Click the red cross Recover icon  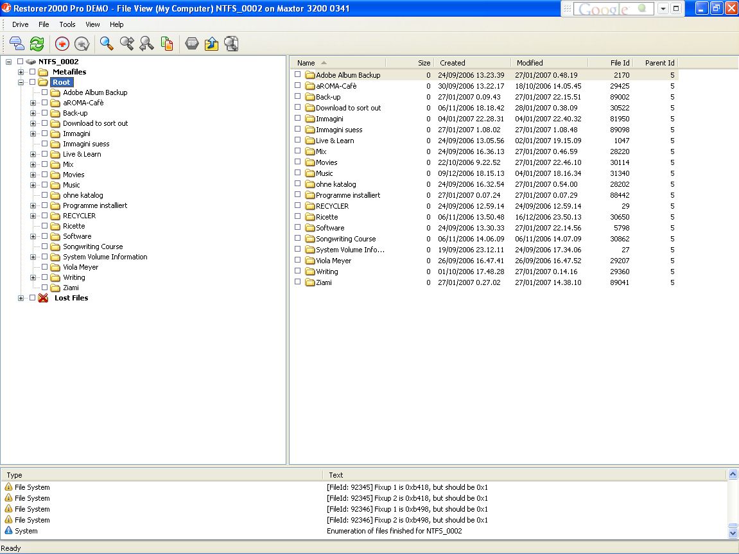pyautogui.click(x=62, y=44)
